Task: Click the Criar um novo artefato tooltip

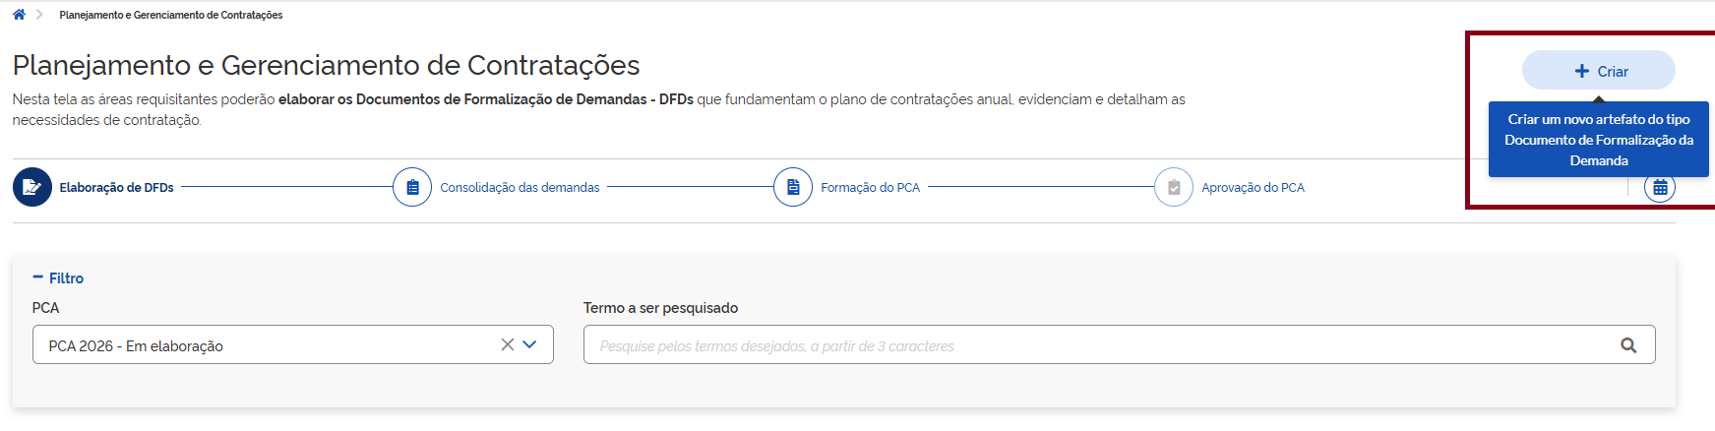Action: coord(1599,140)
